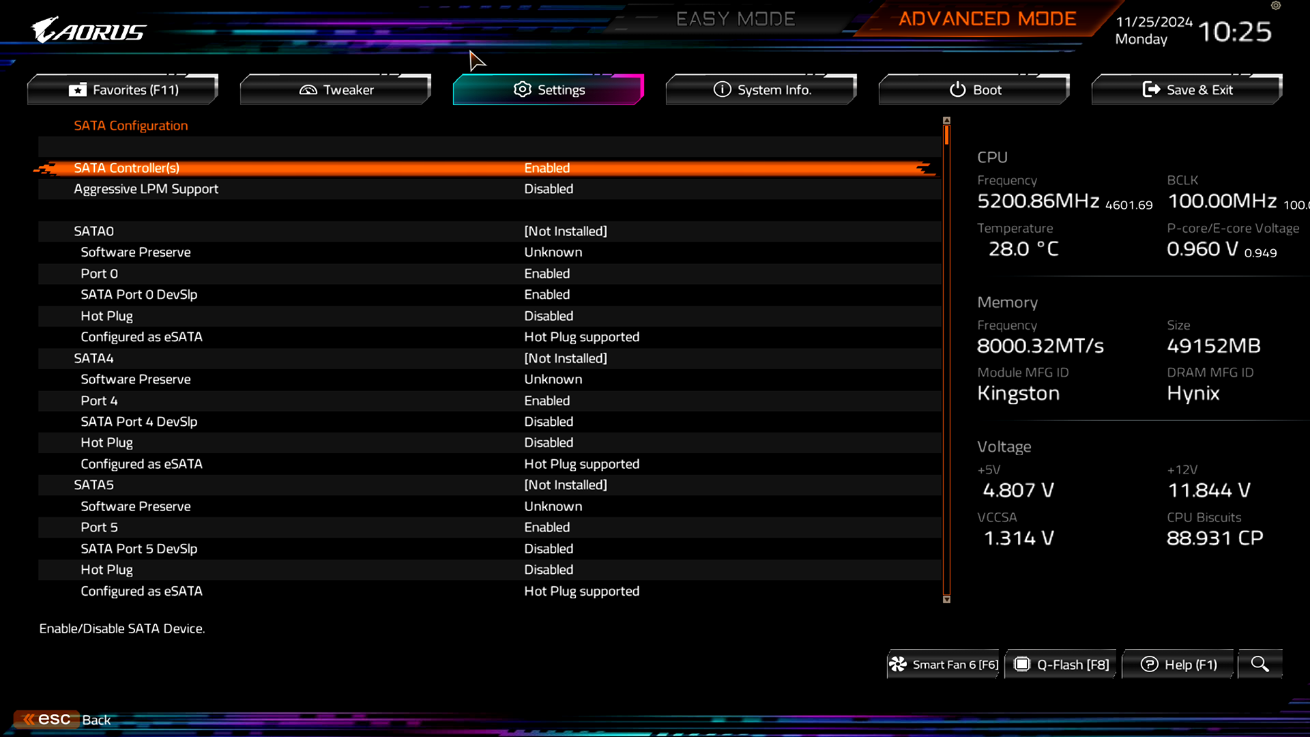The image size is (1310, 737).
Task: Expand SATA0 device configuration
Action: (93, 231)
